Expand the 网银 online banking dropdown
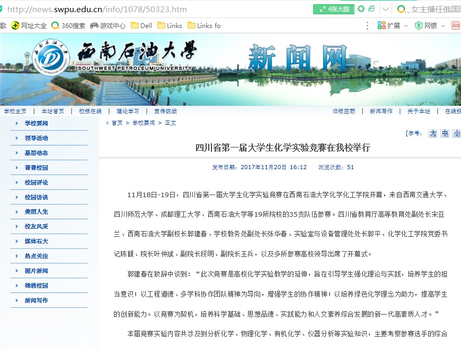 (x=430, y=25)
